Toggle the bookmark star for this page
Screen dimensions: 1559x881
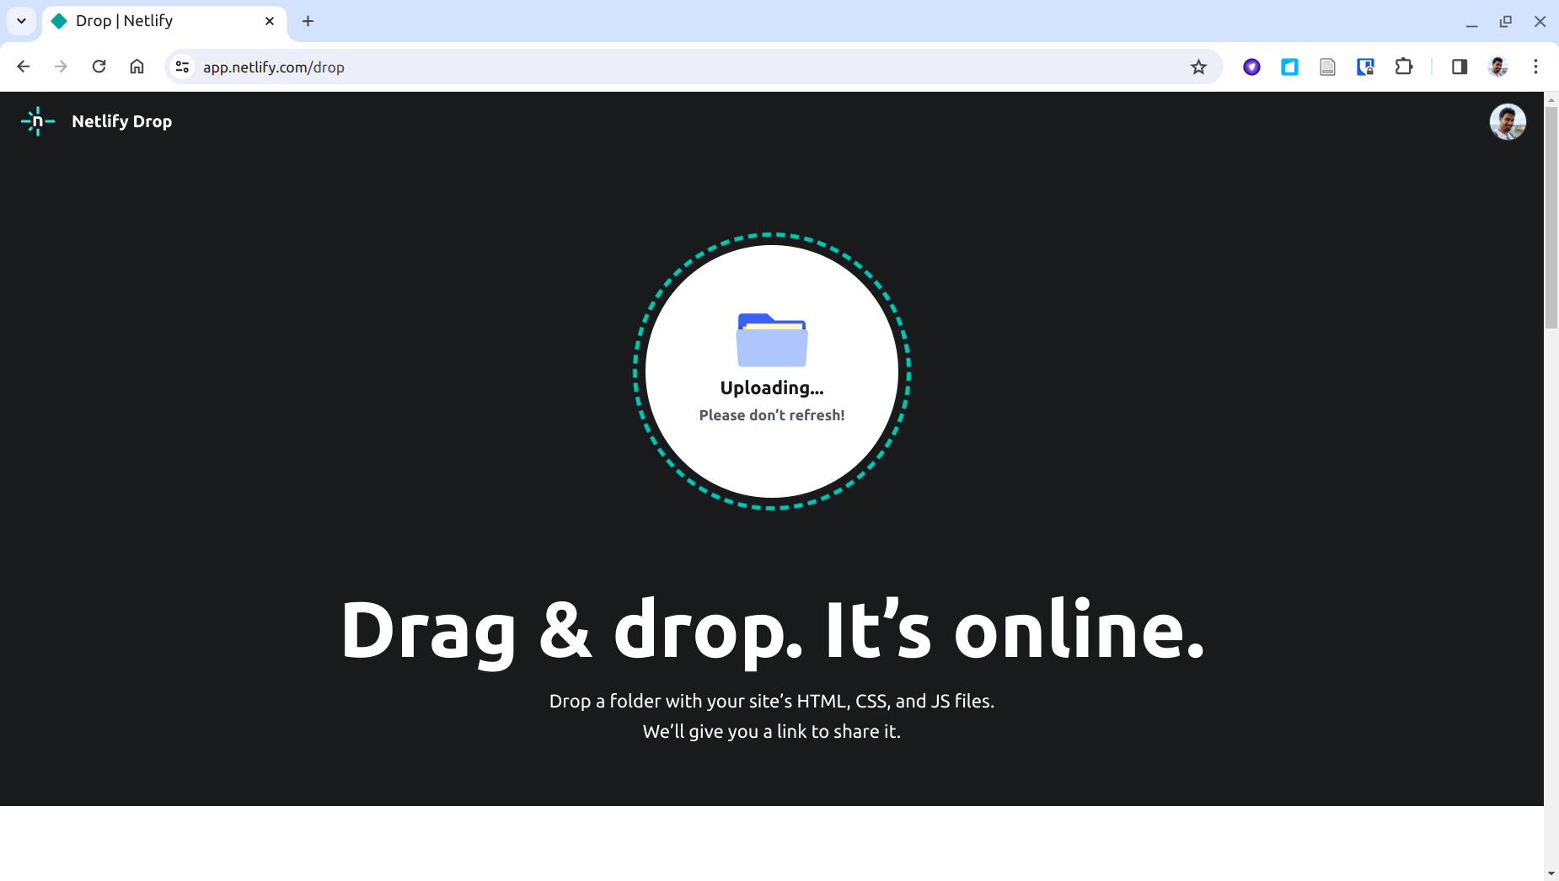click(1198, 67)
